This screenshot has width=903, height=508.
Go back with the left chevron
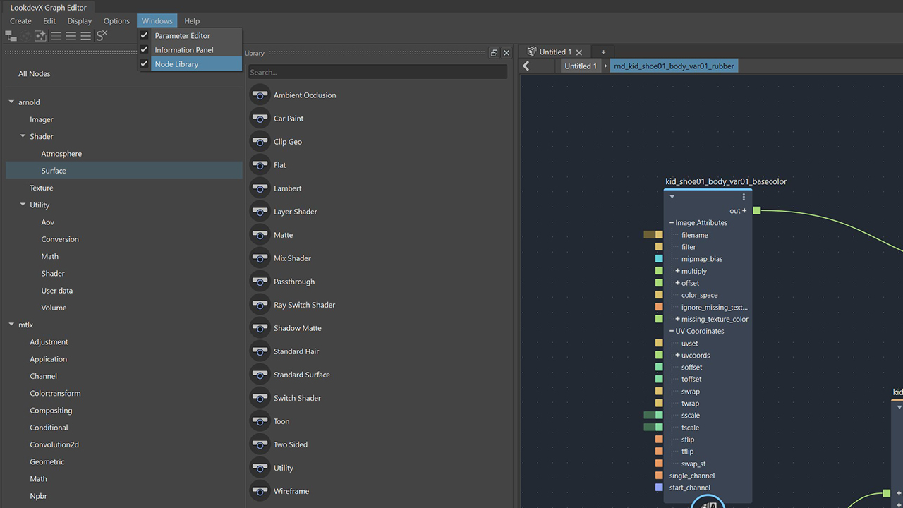click(x=526, y=66)
